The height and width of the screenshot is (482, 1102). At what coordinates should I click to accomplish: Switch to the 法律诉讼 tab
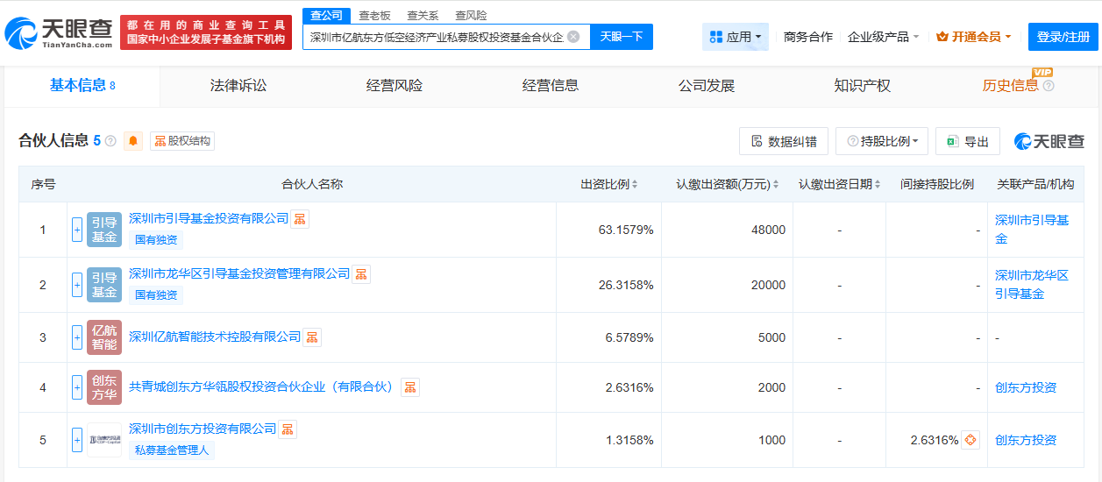238,85
